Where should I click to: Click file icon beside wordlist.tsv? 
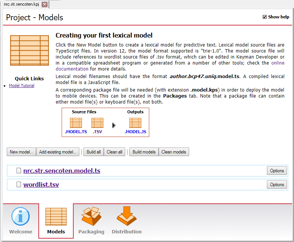pos(18,184)
